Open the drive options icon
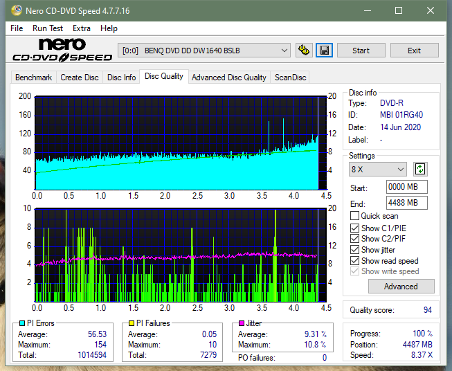The height and width of the screenshot is (371, 452). tap(304, 51)
